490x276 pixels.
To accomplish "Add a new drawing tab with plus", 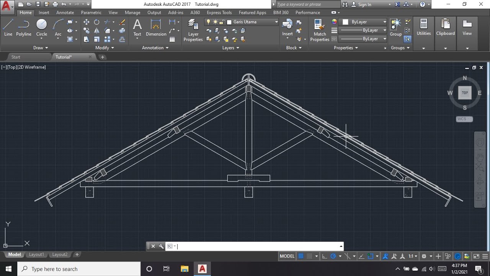I will pyautogui.click(x=103, y=57).
